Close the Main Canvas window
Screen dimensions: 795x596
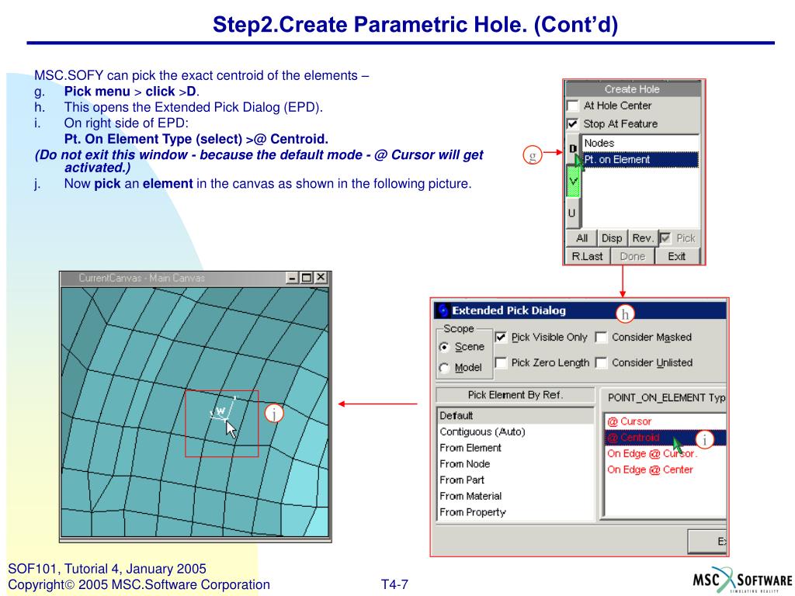pyautogui.click(x=321, y=278)
